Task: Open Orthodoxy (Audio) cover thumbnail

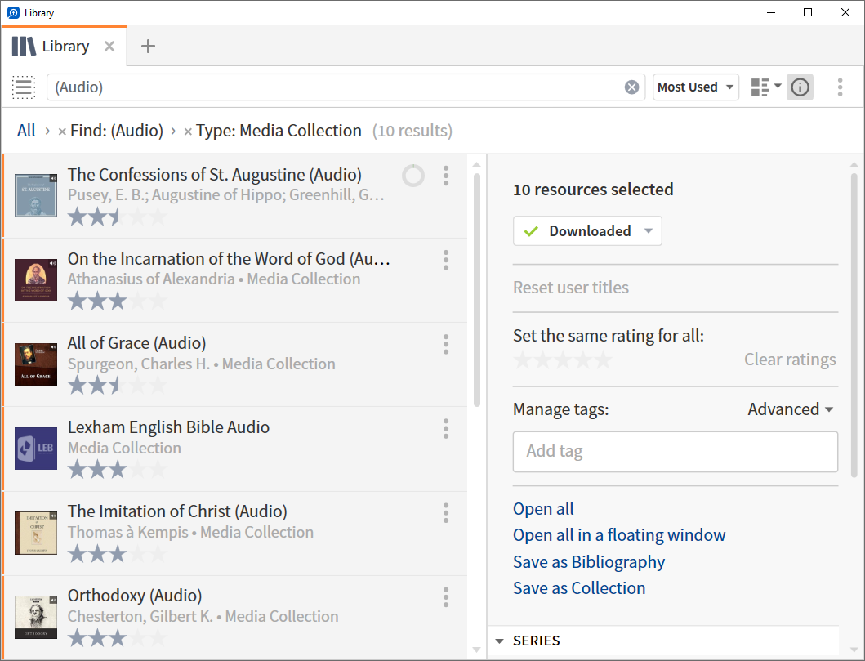Action: coord(36,617)
